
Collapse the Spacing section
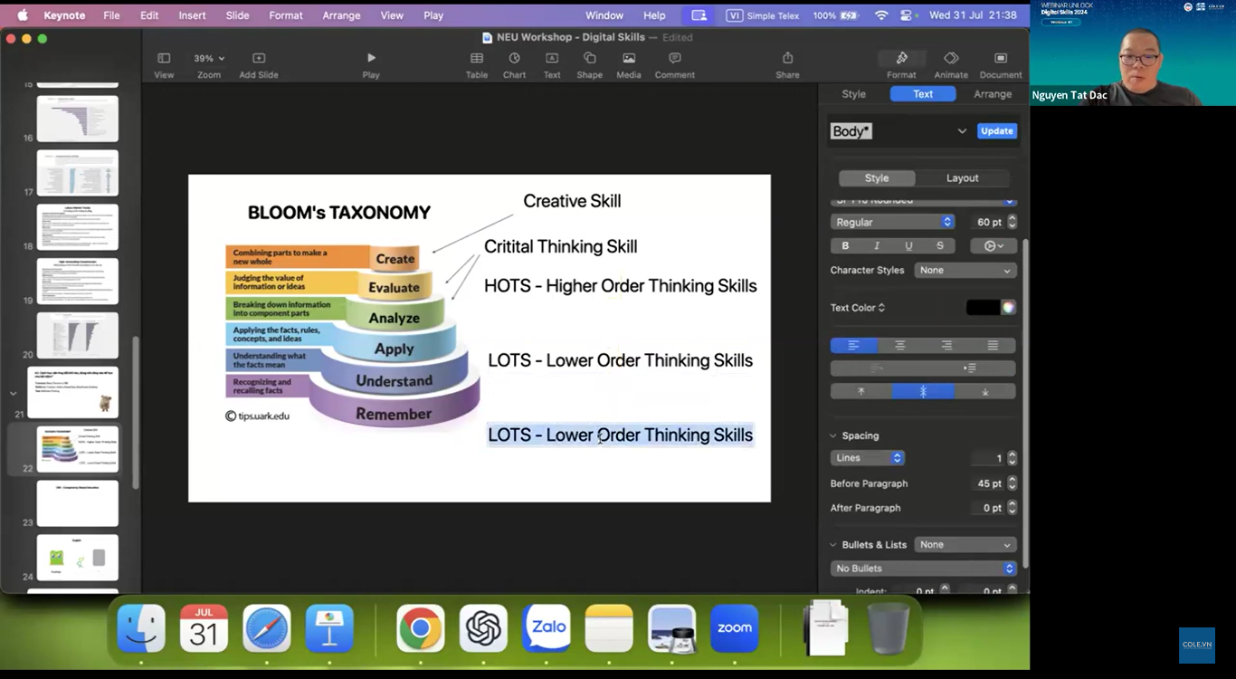coord(833,435)
